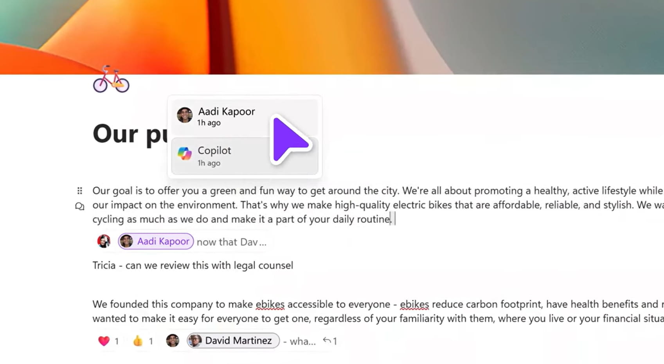The height and width of the screenshot is (364, 664).
Task: Click the avatar before David Martinez chip
Action: tap(173, 341)
